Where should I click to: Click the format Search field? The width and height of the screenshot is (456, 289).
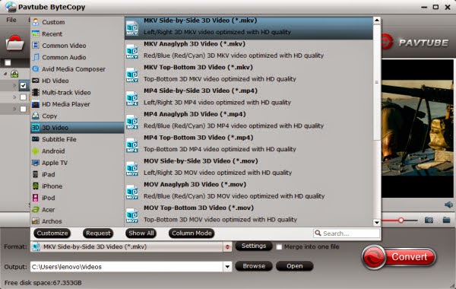pos(347,233)
